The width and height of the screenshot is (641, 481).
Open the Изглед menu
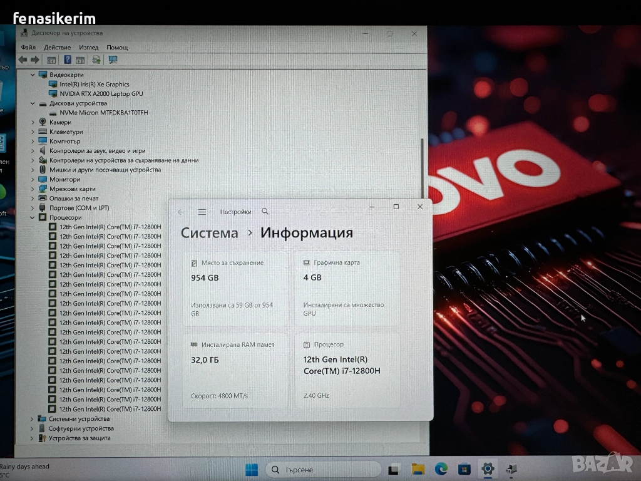click(89, 47)
